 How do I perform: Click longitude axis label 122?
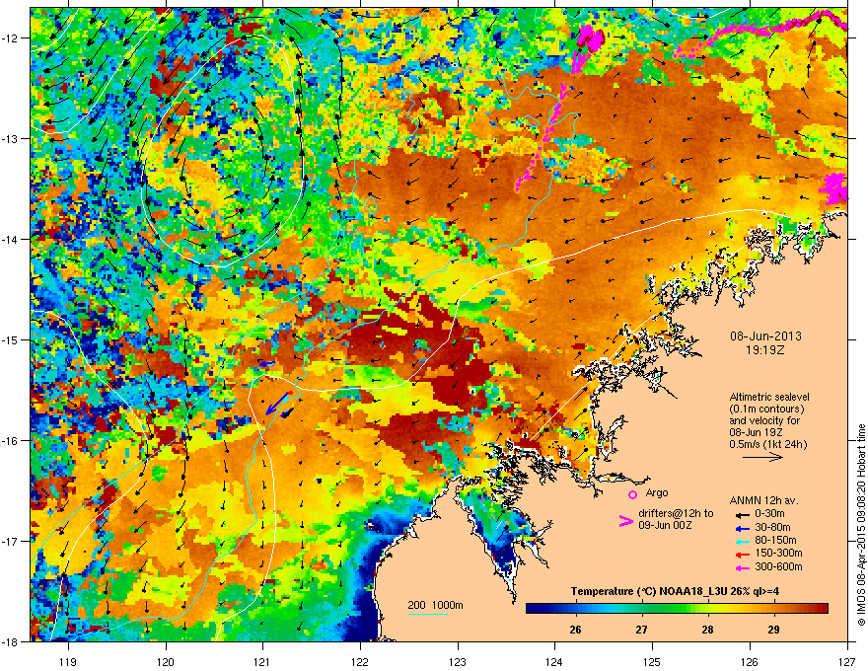(x=360, y=661)
